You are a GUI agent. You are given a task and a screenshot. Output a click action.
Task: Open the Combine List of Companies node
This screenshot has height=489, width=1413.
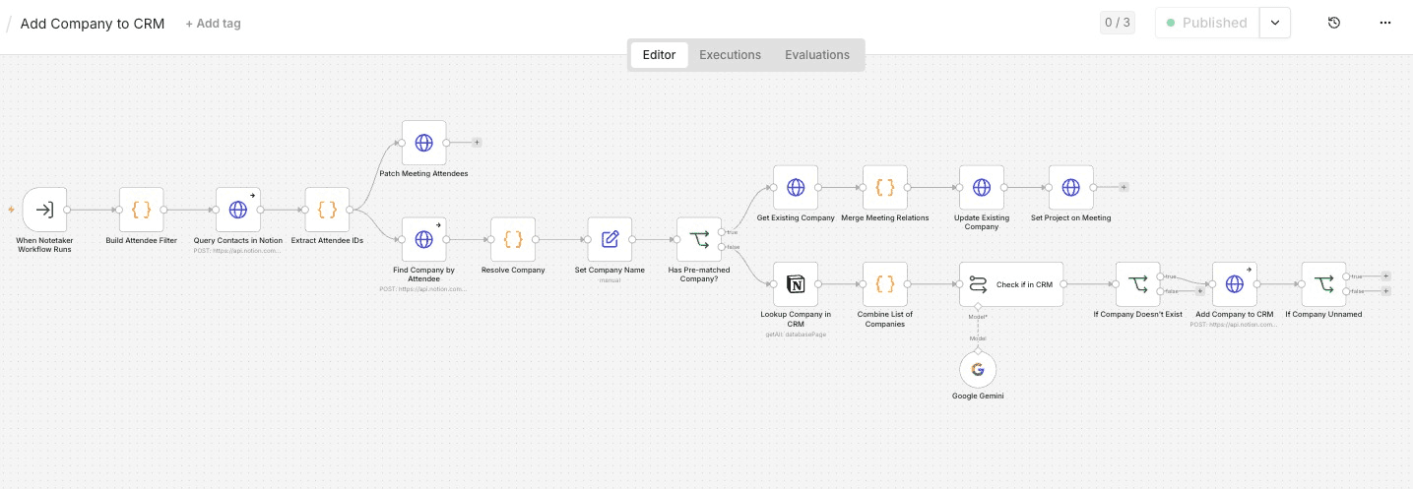pyautogui.click(x=885, y=284)
